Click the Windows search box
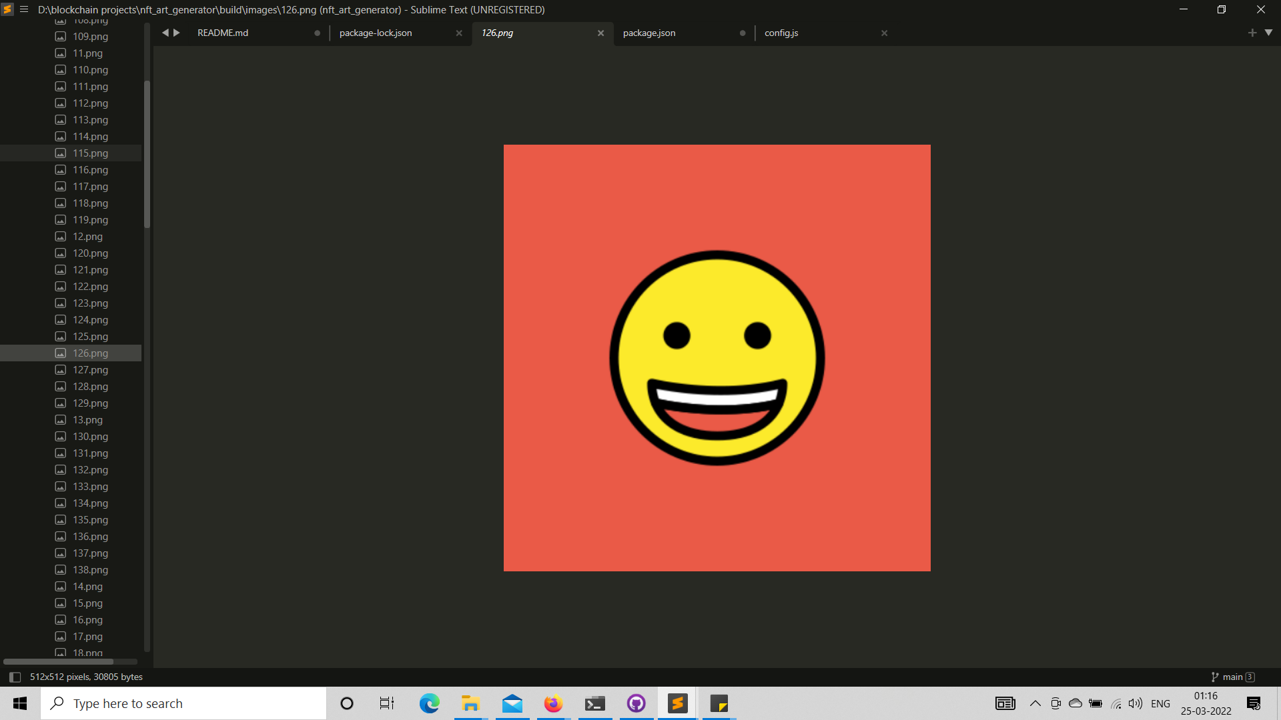The width and height of the screenshot is (1281, 720). 183,703
